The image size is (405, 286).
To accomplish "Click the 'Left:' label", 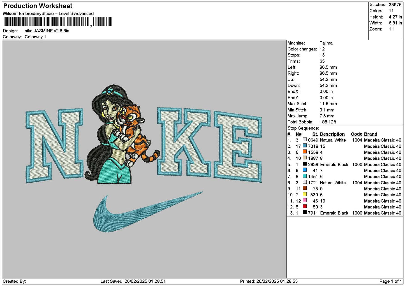I will tap(292, 67).
